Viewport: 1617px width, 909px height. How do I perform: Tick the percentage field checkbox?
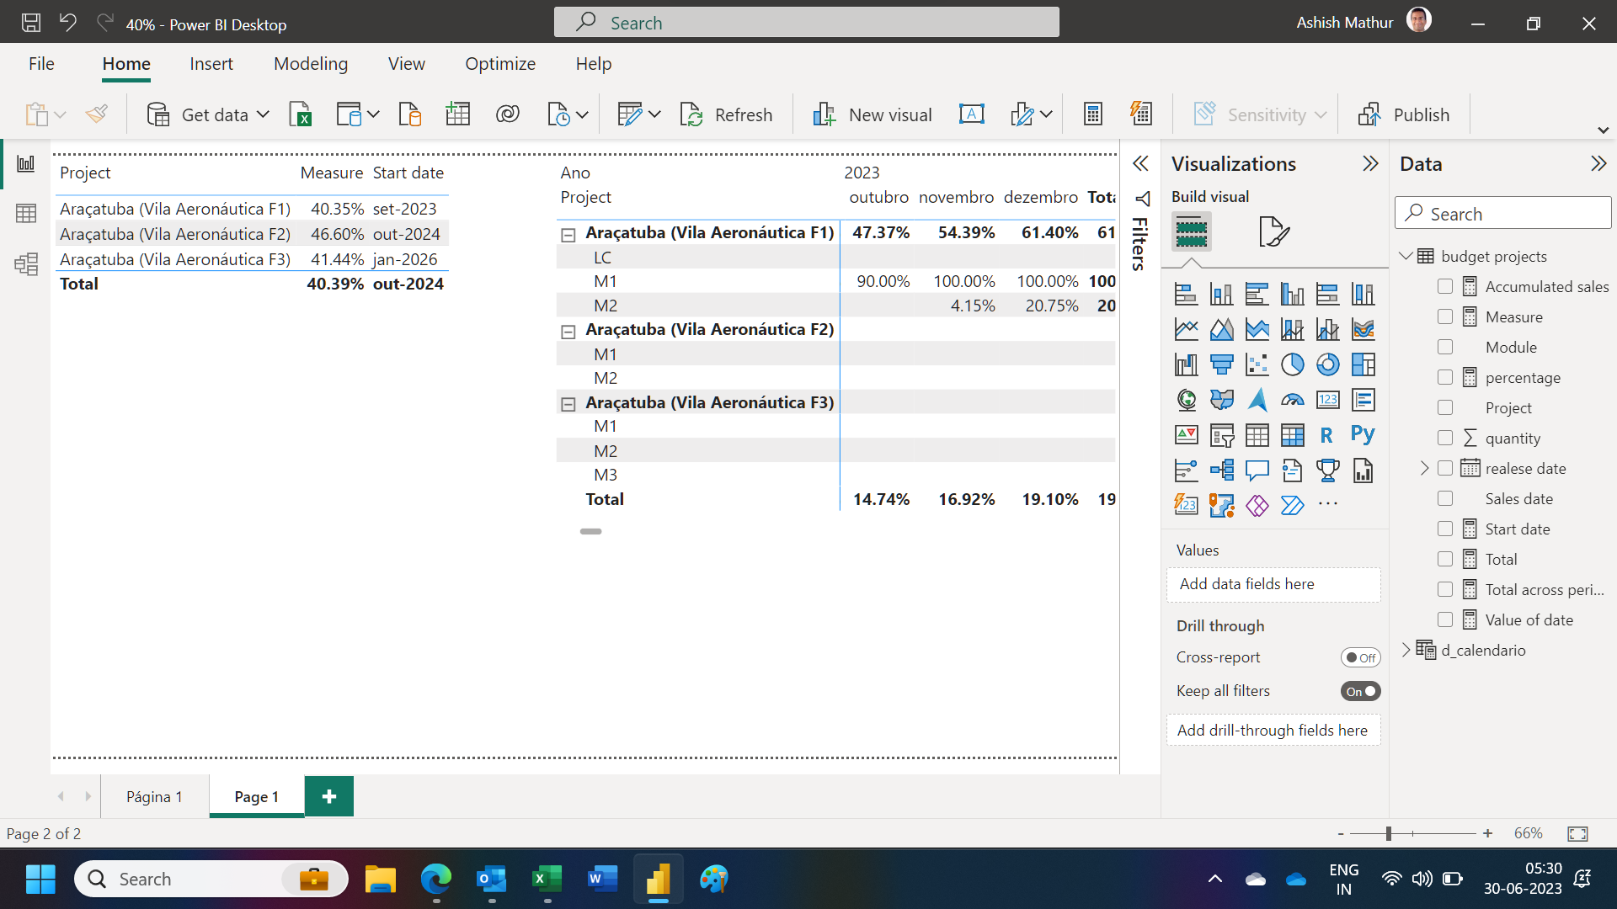(1445, 377)
